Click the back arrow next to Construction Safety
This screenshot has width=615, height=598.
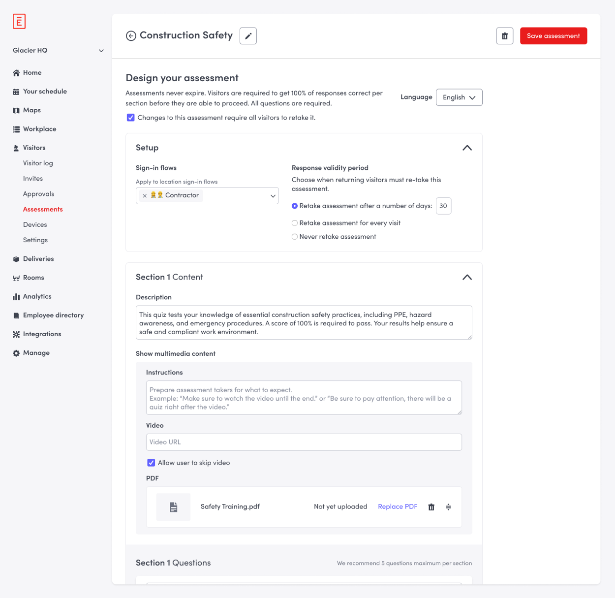pyautogui.click(x=131, y=35)
